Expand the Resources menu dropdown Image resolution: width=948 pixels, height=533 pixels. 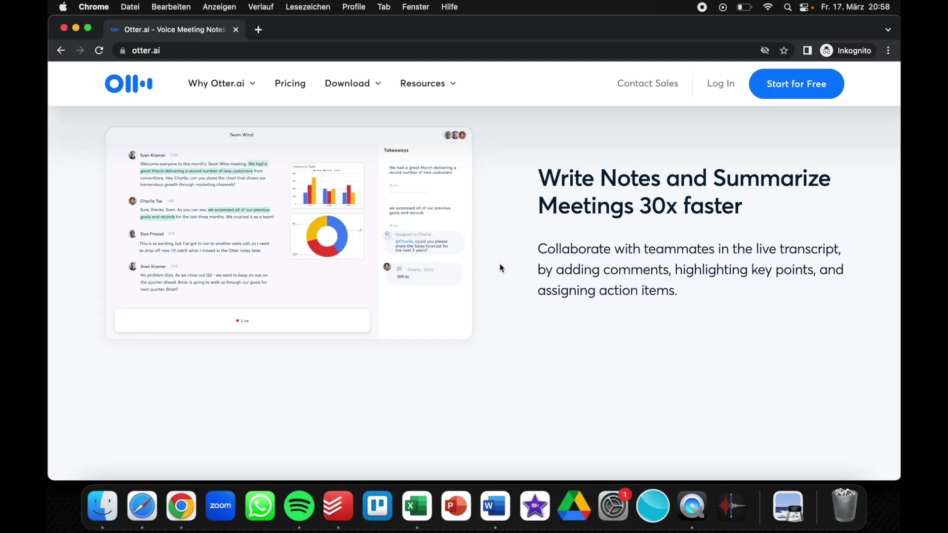click(427, 83)
